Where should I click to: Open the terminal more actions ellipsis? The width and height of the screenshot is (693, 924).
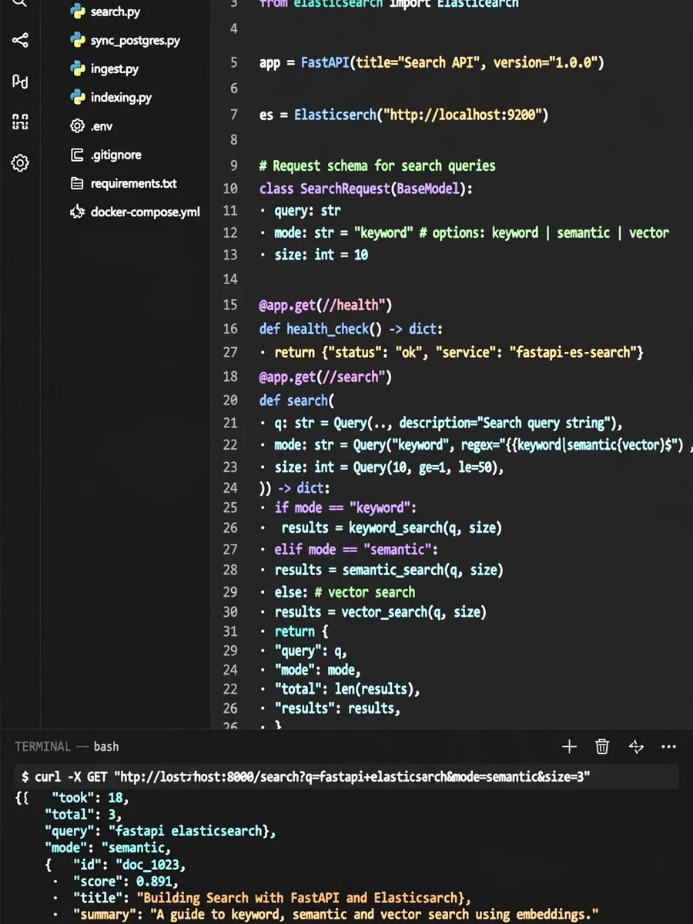click(x=668, y=746)
